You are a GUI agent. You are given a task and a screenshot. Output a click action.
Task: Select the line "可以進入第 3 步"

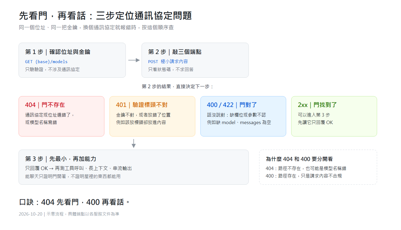(x=314, y=115)
